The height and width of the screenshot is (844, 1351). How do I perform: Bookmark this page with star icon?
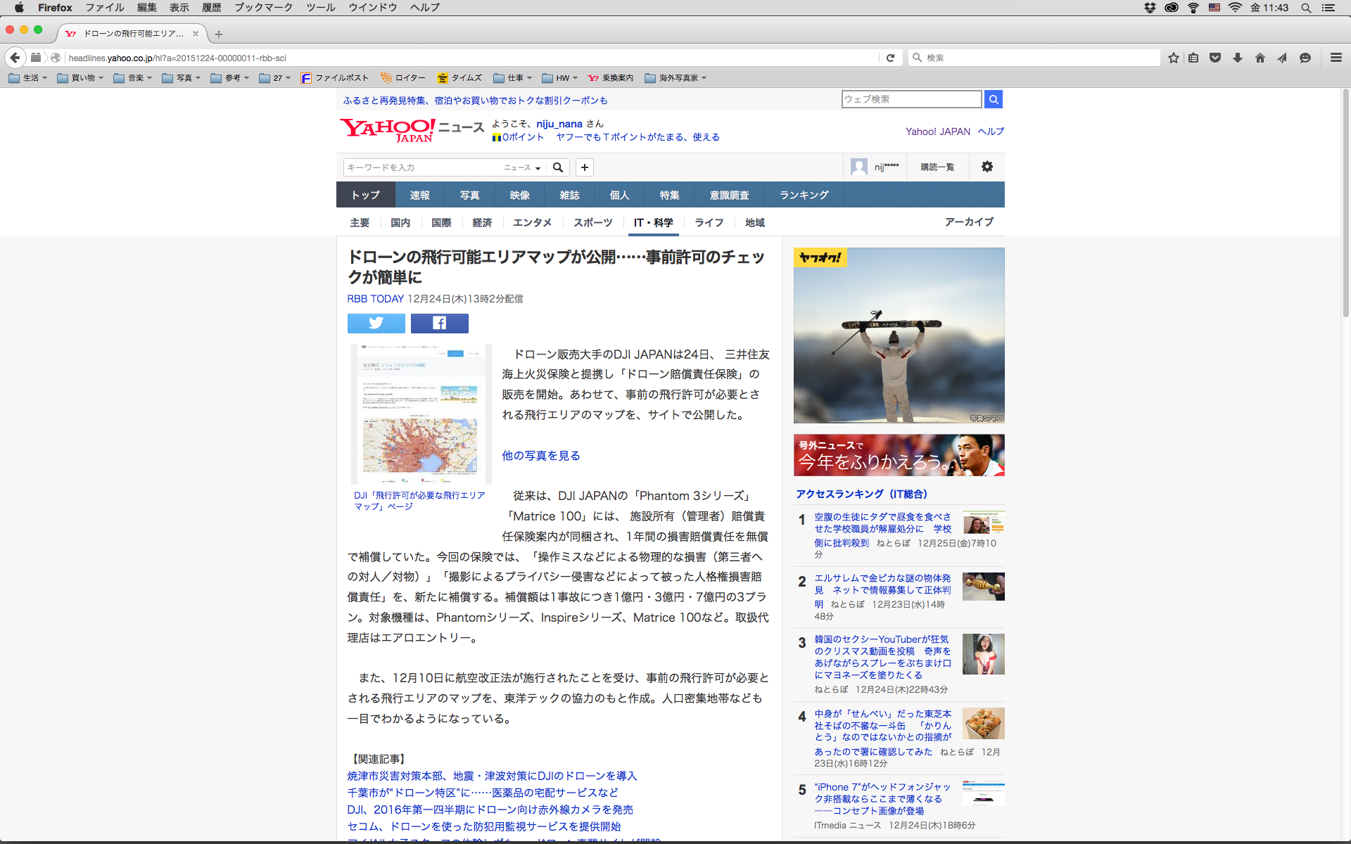point(1173,58)
